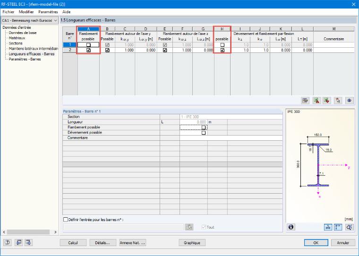Click kcr,z value 1.000 for Barre 2
The image size is (359, 256).
[182, 50]
